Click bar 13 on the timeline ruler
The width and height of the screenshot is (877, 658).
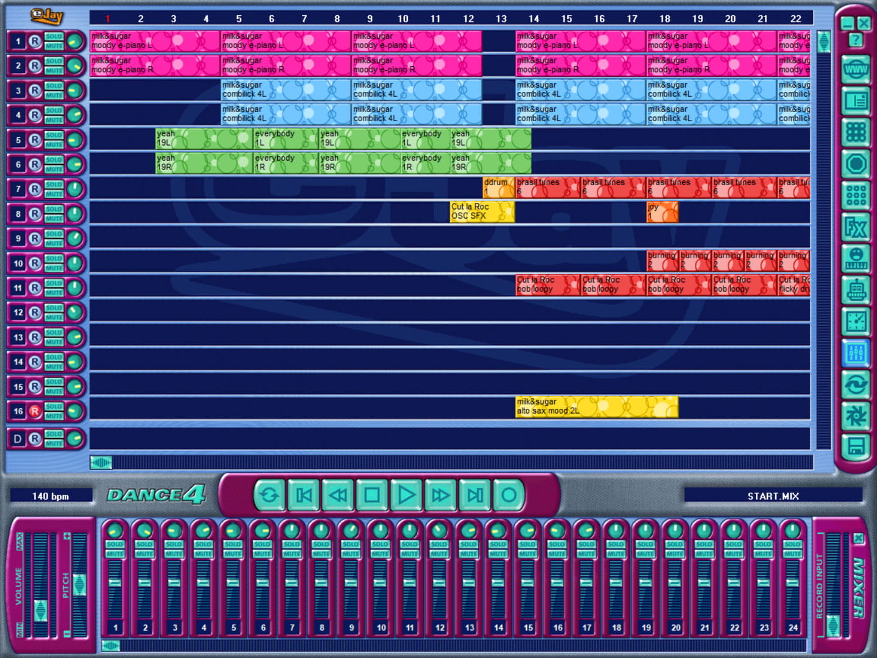point(501,19)
